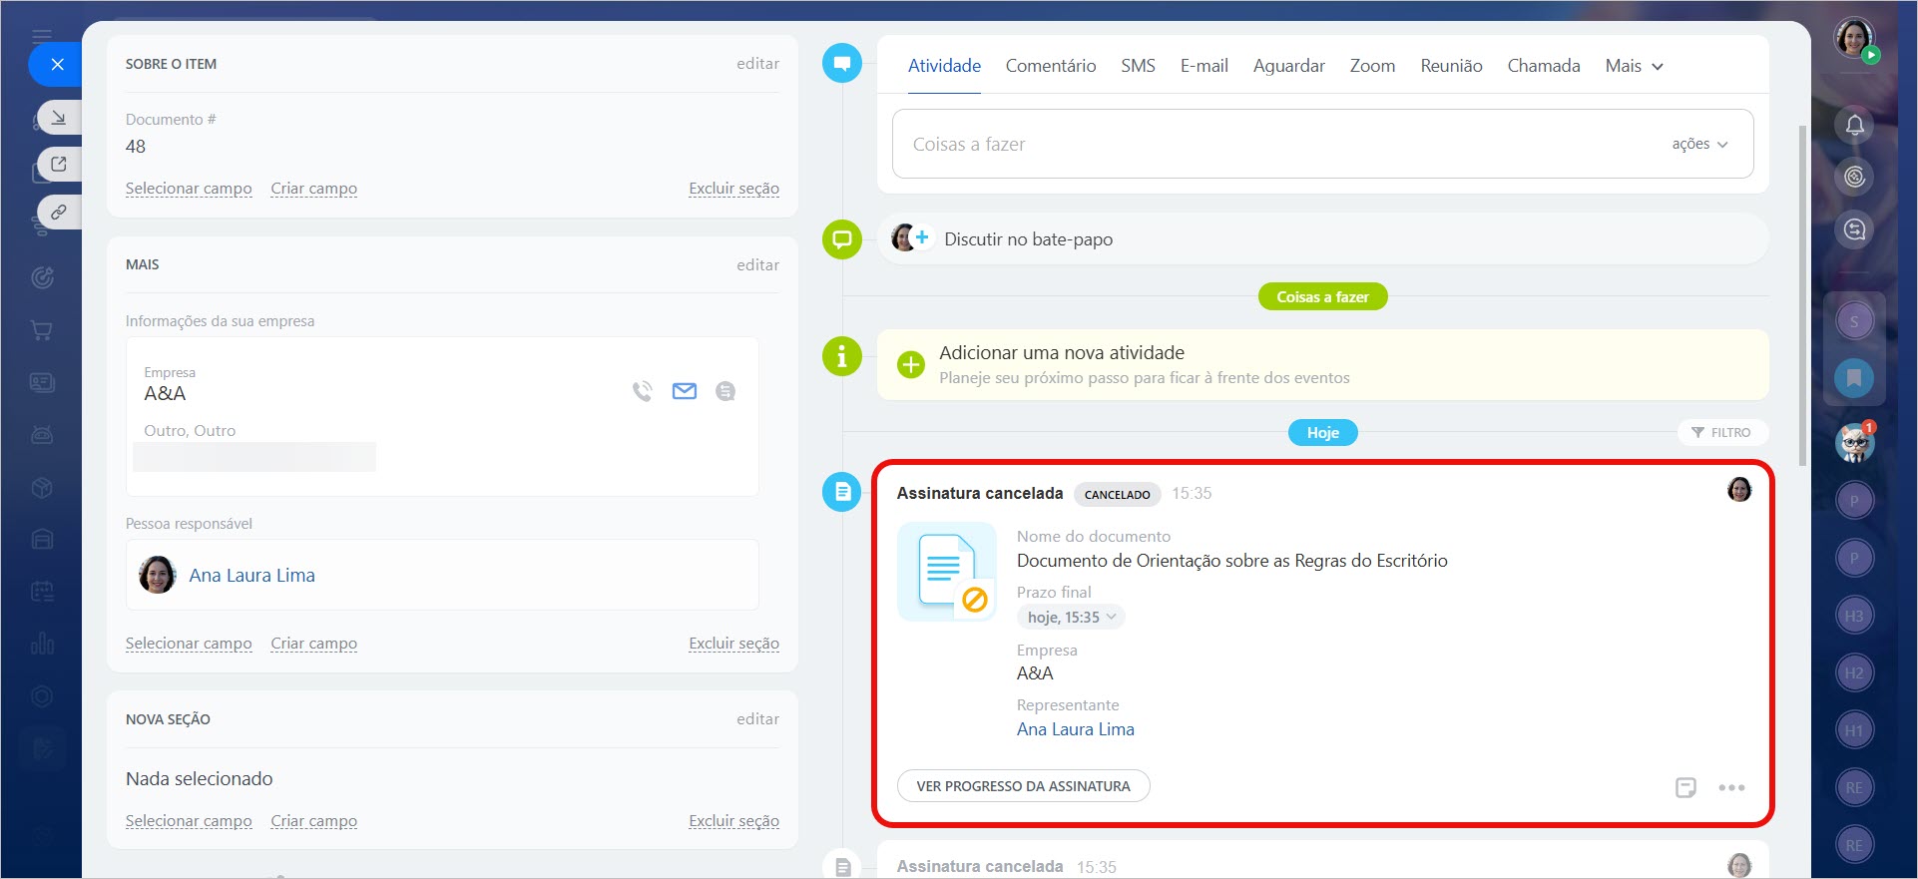Switch to the Comentário tab
1918x879 pixels.
point(1050,66)
